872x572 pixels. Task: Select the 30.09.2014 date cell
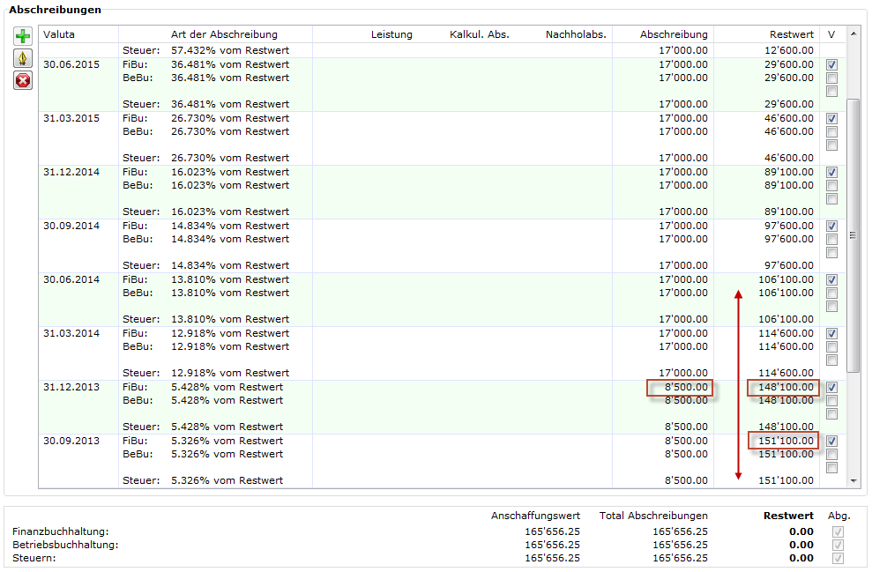(x=71, y=226)
